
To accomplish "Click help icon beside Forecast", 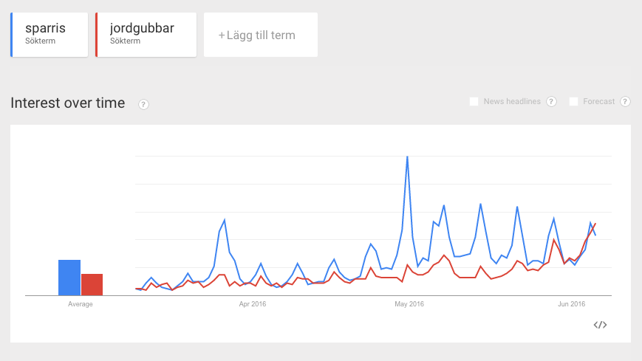I will (625, 102).
